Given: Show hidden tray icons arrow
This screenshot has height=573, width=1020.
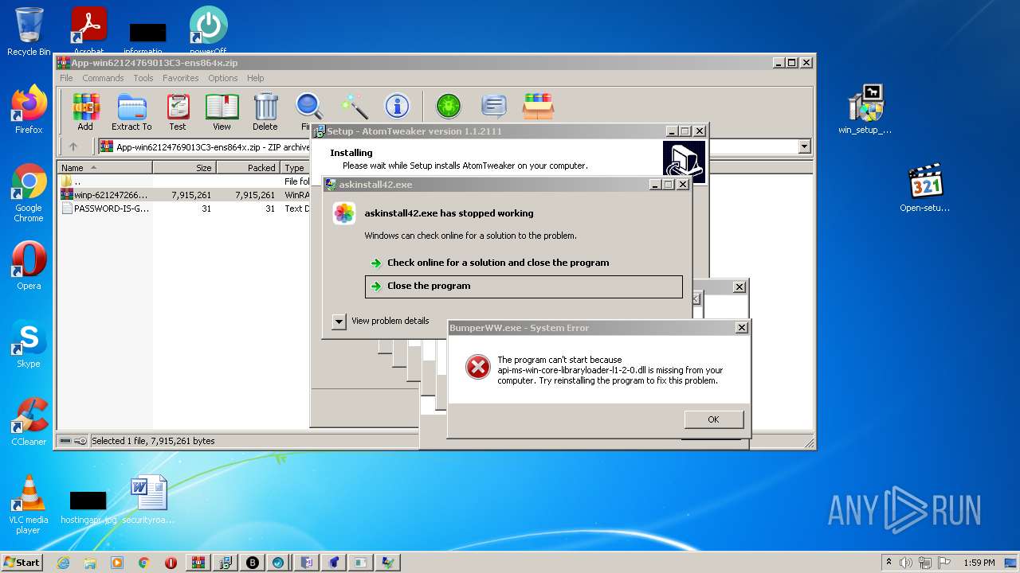Looking at the screenshot, I should coord(889,563).
